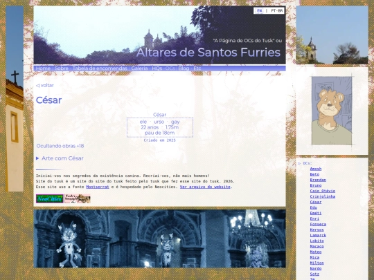The image size is (374, 280).
Task: Click the voltar back link
Action: point(45,85)
